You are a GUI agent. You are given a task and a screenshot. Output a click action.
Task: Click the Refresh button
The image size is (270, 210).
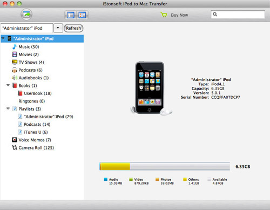(x=73, y=28)
